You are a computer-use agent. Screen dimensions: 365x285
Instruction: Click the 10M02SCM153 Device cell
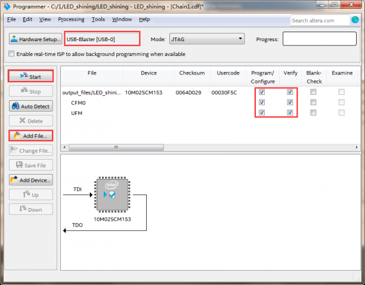pyautogui.click(x=144, y=92)
